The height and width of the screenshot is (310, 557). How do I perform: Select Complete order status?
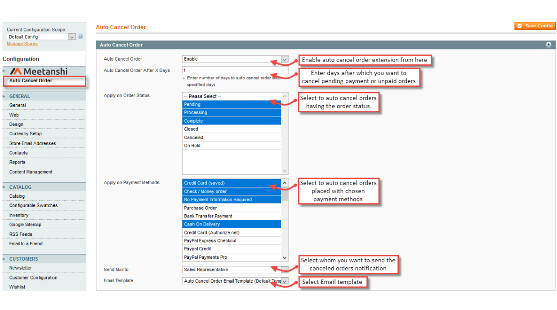pyautogui.click(x=232, y=121)
